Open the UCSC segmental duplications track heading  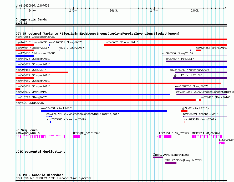(x=40, y=152)
